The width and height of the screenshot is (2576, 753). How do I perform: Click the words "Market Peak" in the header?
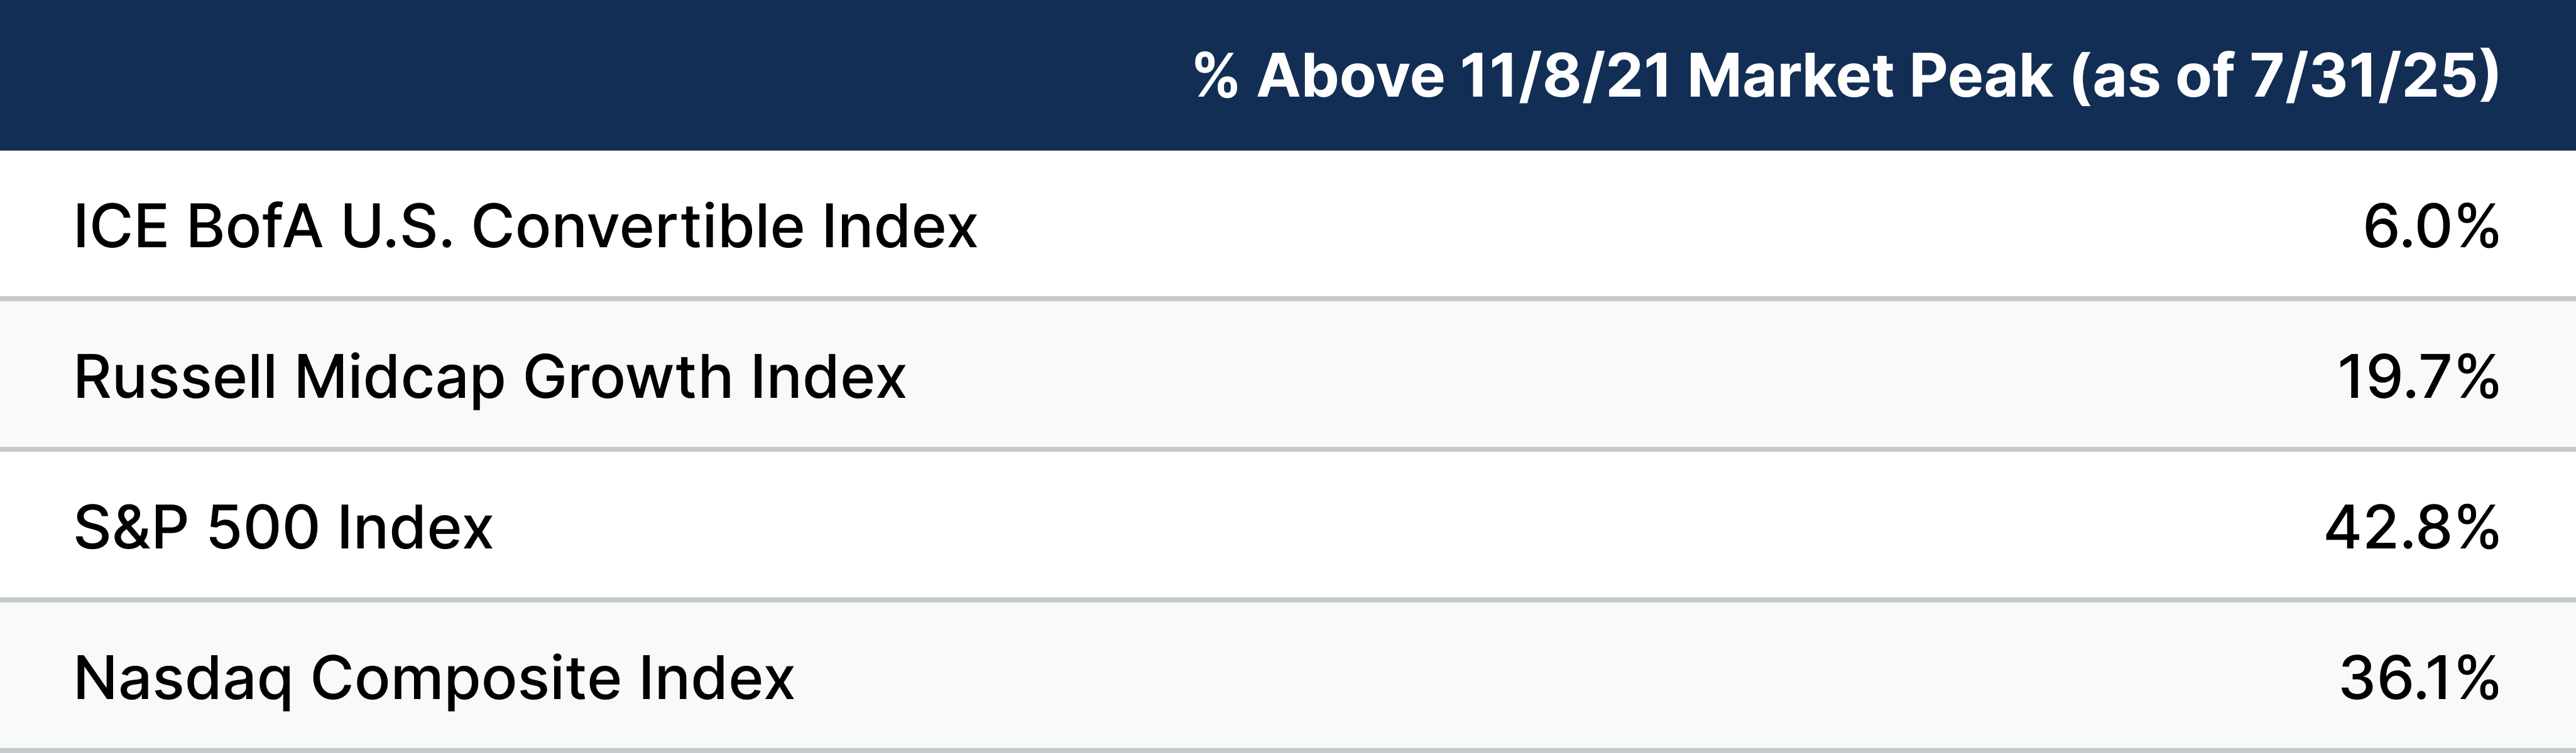tap(1870, 76)
